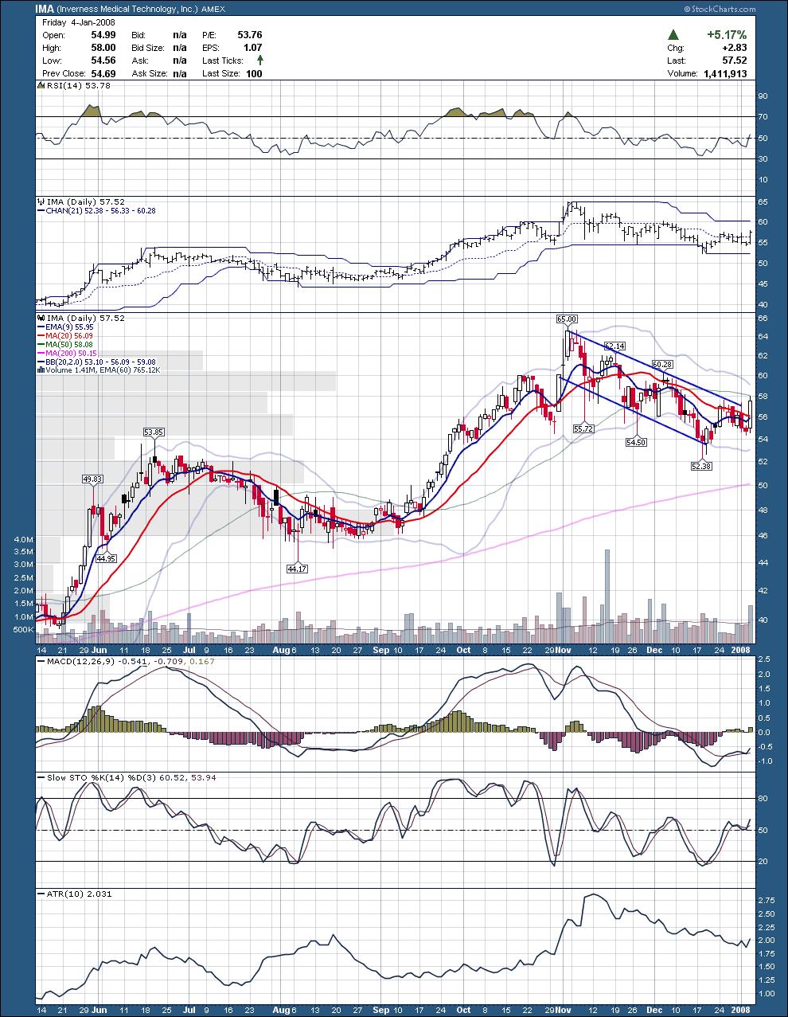Click the Volume value 1,411,913

tap(725, 73)
